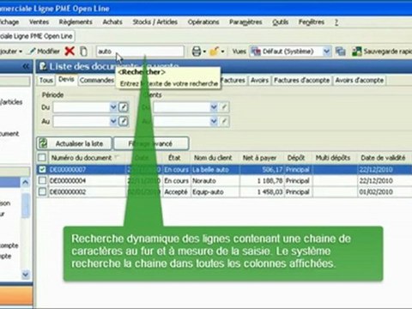Screen dimensions: 412x309
Task: Collapse the left navigation panel chevrons
Action: click(x=26, y=67)
